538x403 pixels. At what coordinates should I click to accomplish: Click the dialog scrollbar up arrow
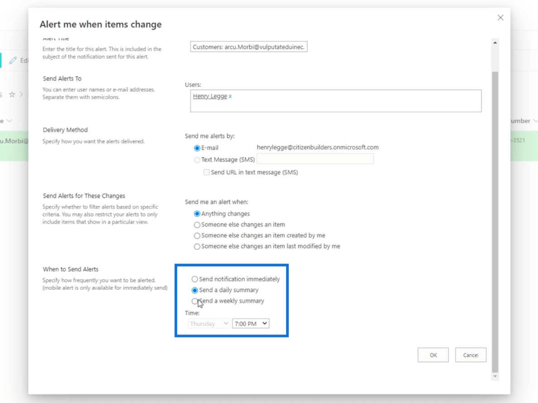(495, 43)
